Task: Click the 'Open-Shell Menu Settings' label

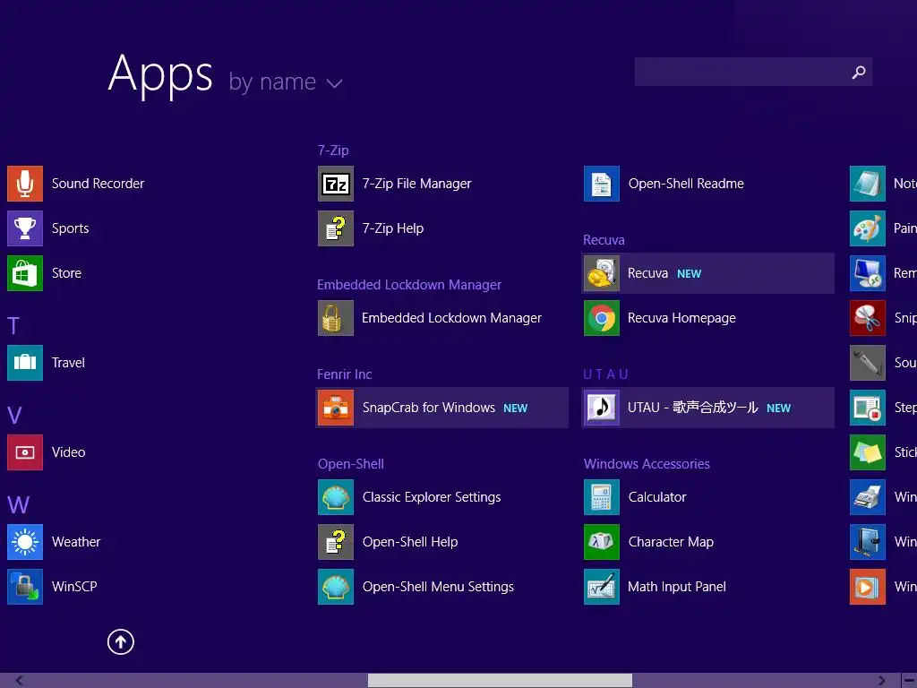Action: tap(438, 587)
